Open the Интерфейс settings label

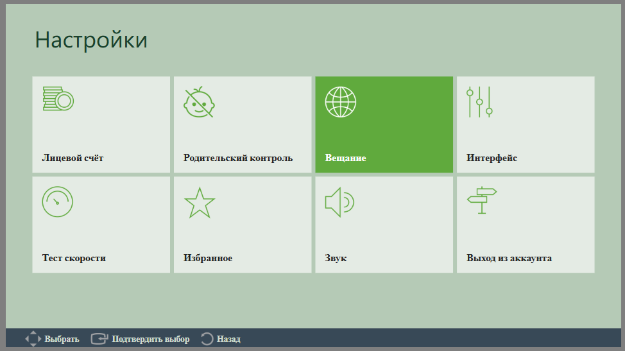click(x=492, y=158)
